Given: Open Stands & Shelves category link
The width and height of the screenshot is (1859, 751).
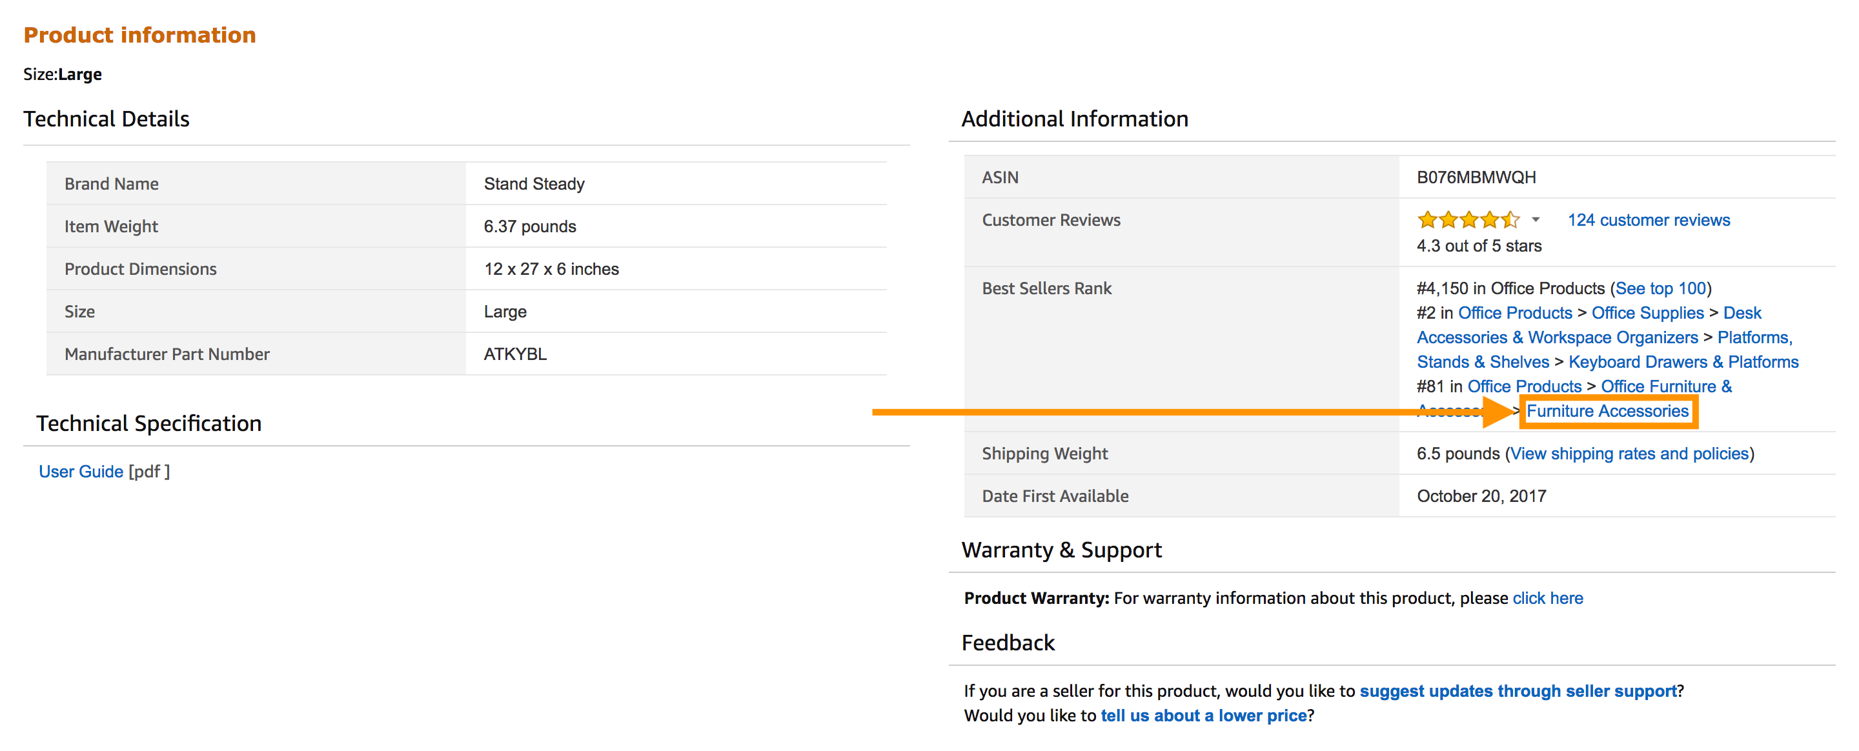Looking at the screenshot, I should point(1482,362).
